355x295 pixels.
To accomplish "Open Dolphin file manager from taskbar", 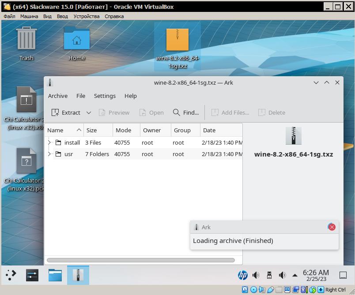I will (x=55, y=275).
